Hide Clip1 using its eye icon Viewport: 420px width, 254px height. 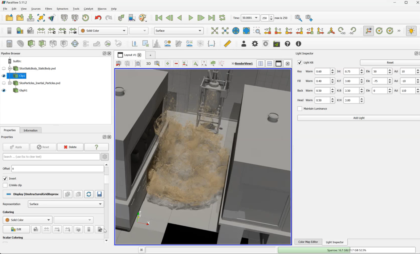[x=4, y=76]
